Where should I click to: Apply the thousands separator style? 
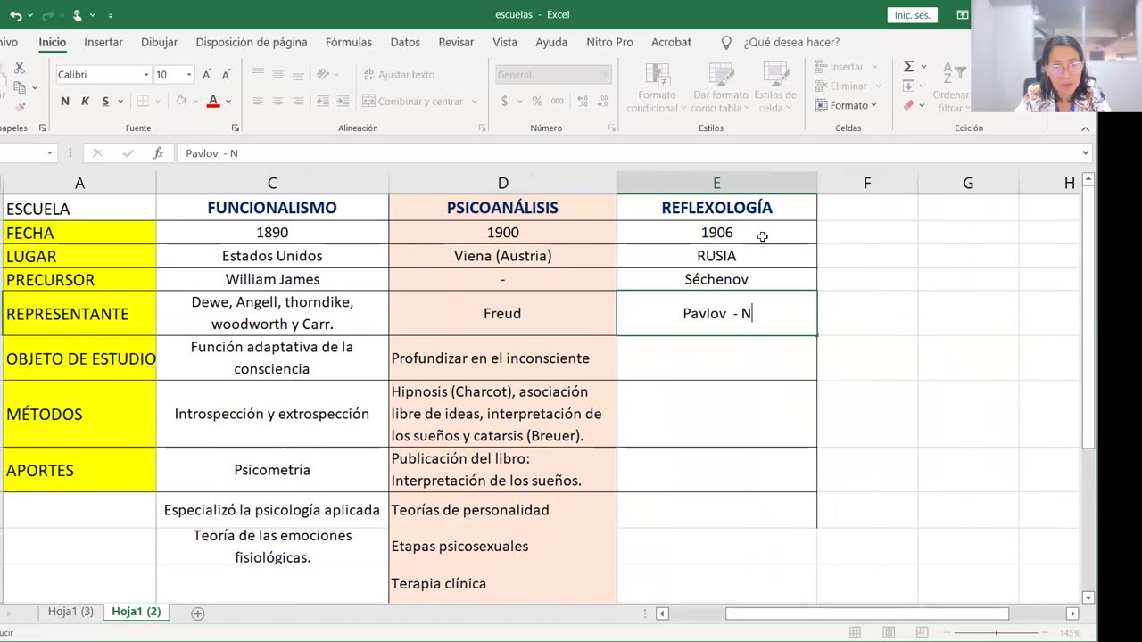click(557, 102)
